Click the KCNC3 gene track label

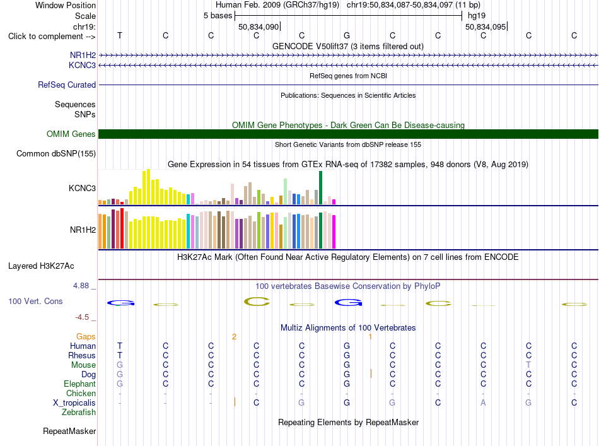(x=82, y=65)
